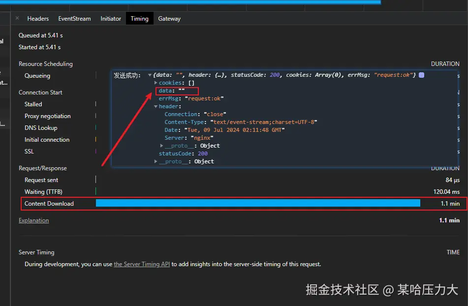468x306 pixels.
Task: Click the Date: Tue, 09 Jul 2024 line
Action: click(x=224, y=130)
